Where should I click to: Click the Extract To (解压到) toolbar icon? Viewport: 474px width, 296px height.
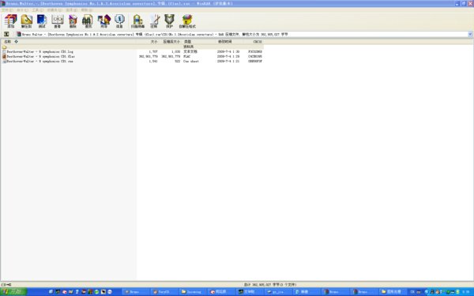coord(27,21)
